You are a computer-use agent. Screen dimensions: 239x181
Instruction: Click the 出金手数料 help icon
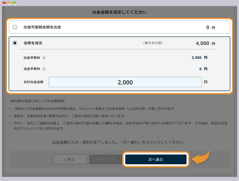coord(44,58)
